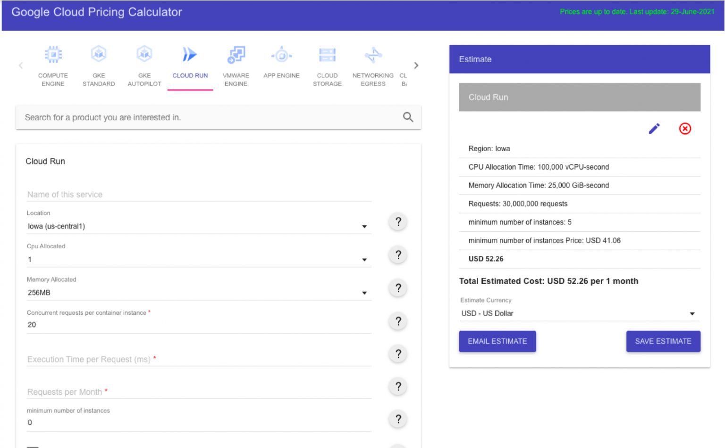725x448 pixels.
Task: Switch to the Cloud Storage tab
Action: coord(327,66)
